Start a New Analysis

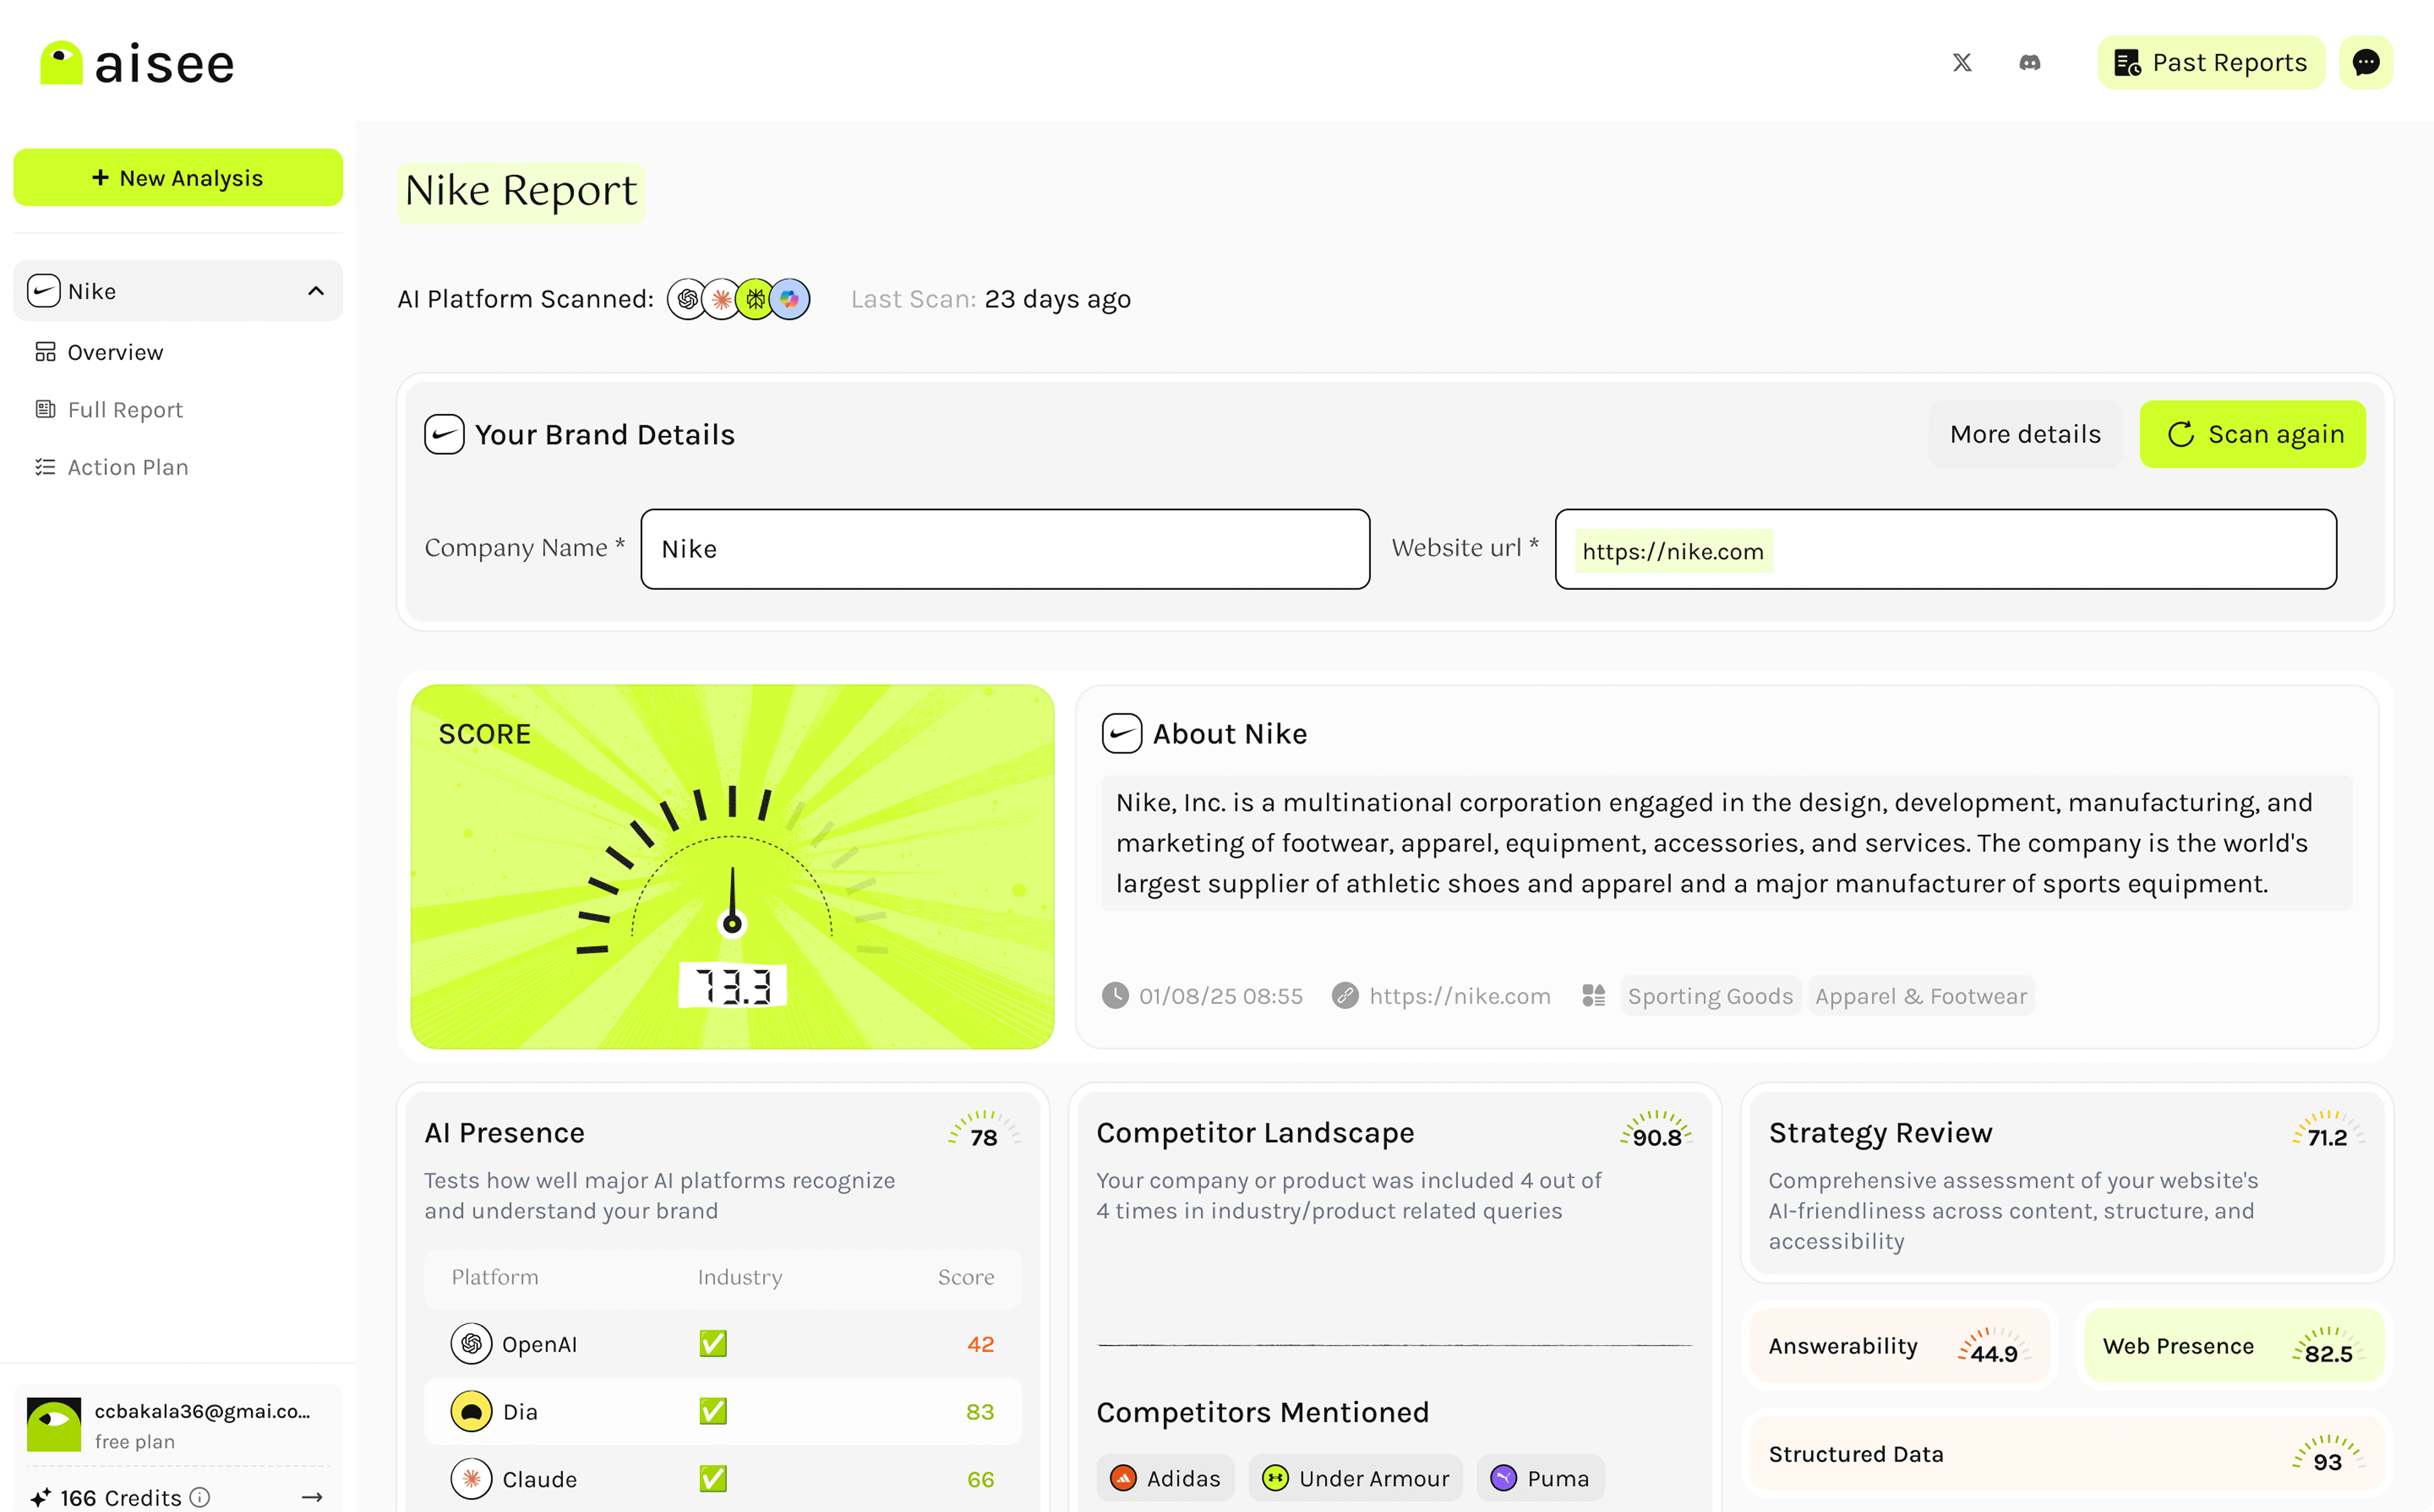pyautogui.click(x=178, y=178)
